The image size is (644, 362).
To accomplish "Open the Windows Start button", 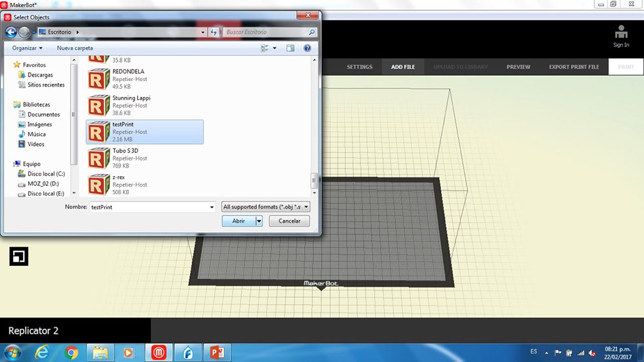I will (12, 353).
